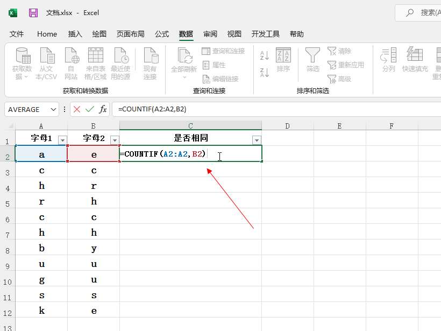Switch to the 页面布局 tab
The image size is (441, 331).
(x=131, y=34)
